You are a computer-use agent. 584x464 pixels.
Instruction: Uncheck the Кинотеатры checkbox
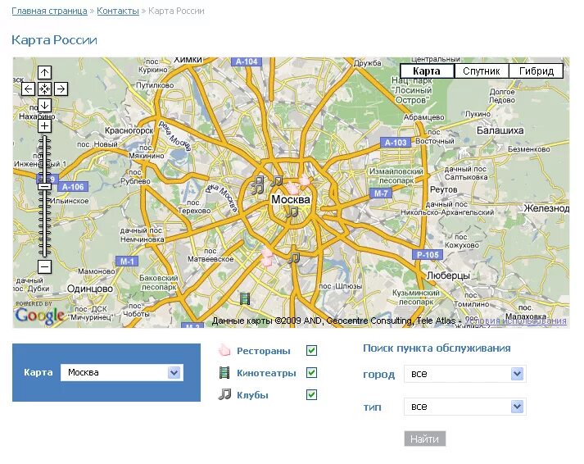(312, 373)
